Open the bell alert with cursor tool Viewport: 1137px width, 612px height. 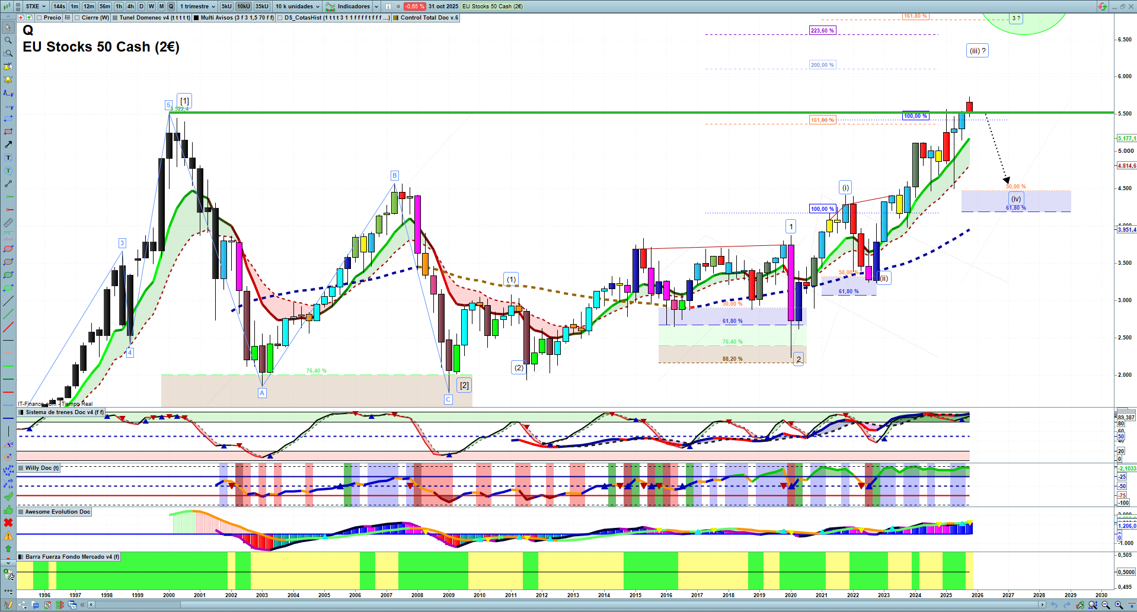point(8,66)
